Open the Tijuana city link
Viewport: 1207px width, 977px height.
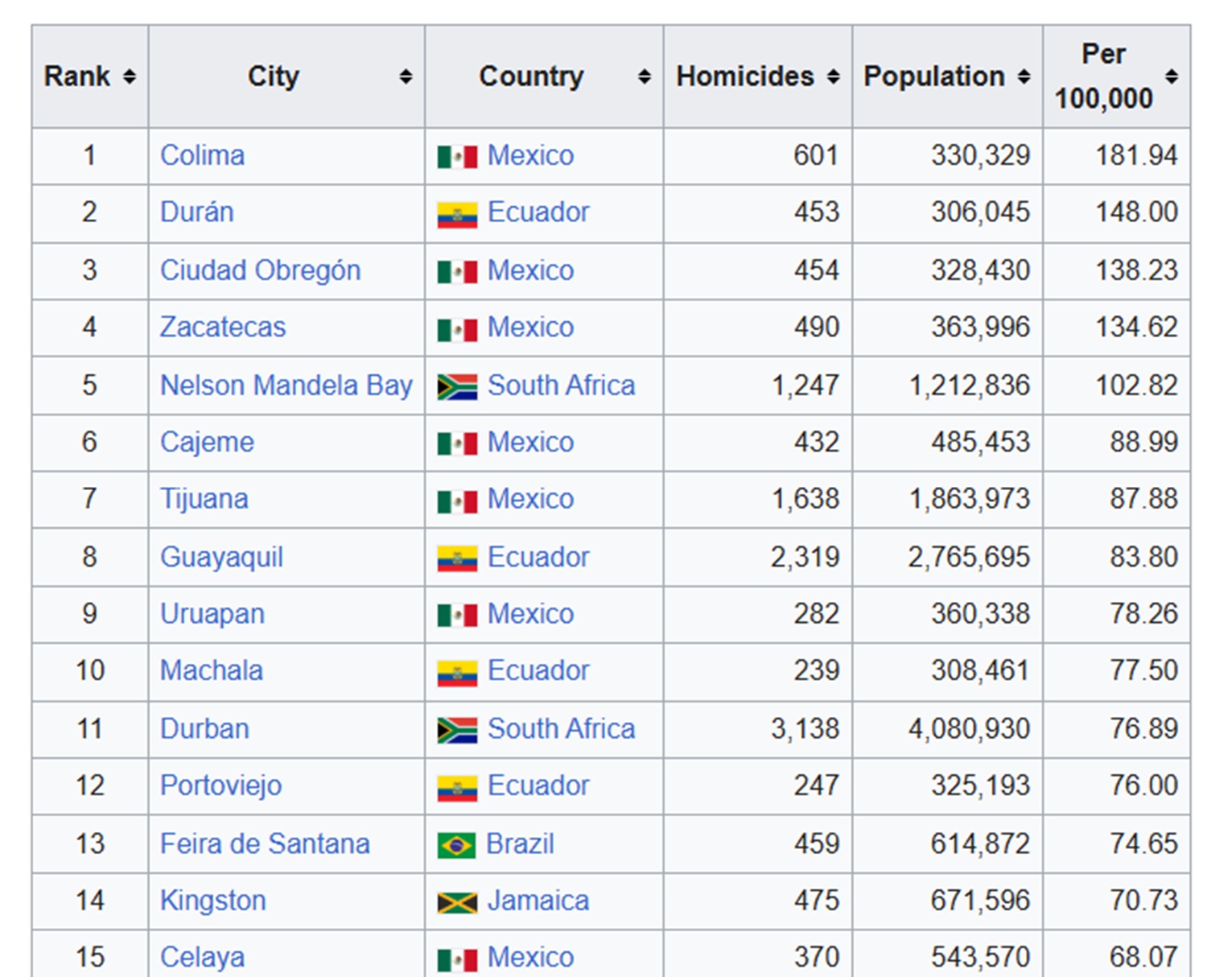pyautogui.click(x=204, y=499)
